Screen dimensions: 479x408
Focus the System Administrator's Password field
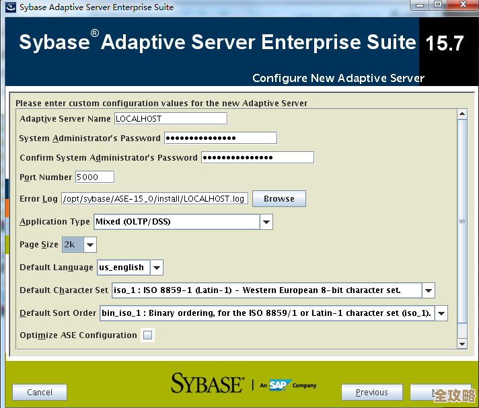220,138
